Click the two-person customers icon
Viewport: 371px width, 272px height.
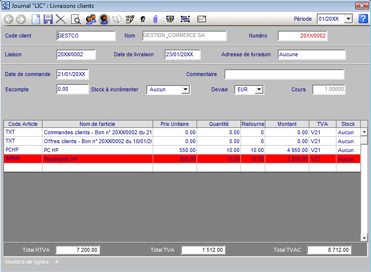tap(90, 19)
